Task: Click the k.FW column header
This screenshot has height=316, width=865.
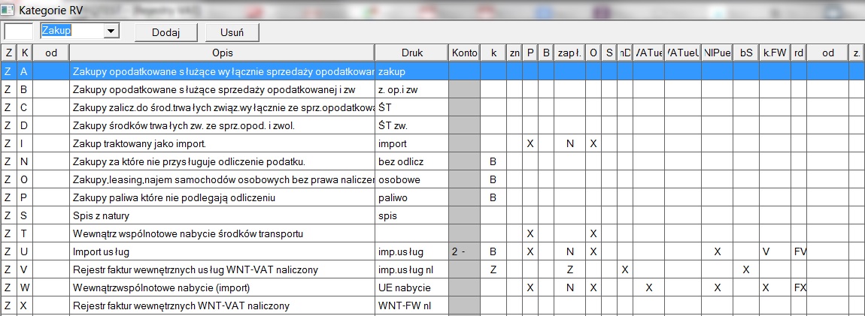Action: 774,53
